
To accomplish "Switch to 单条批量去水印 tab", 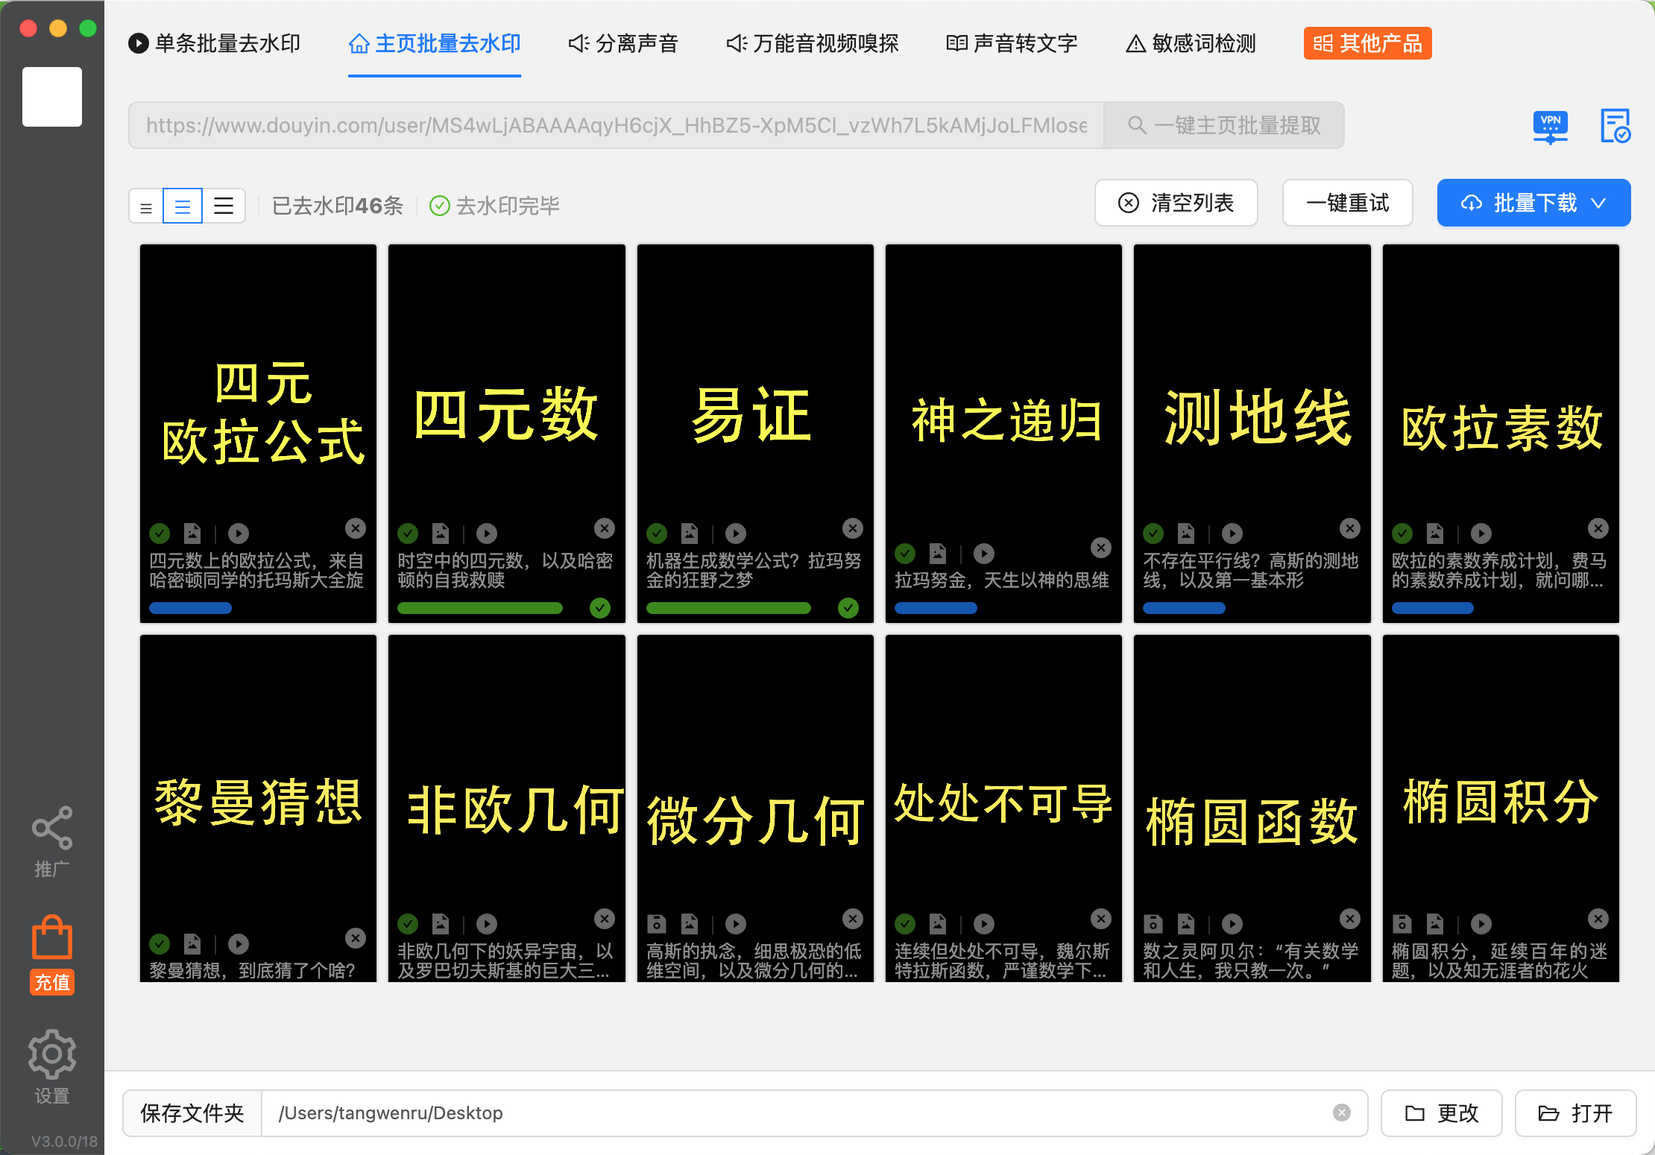I will (215, 43).
